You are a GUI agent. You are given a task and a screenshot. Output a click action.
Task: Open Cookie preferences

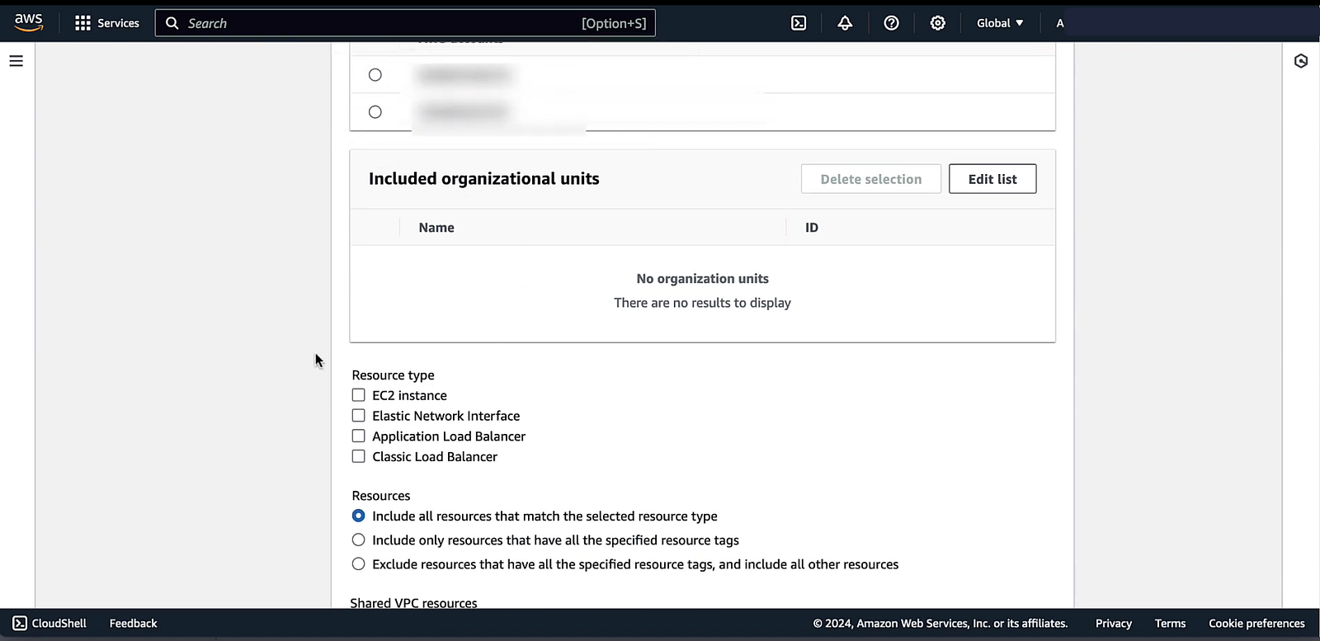tap(1256, 624)
